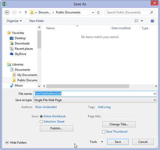
Task: Click Add a tag link
Action: [104, 107]
